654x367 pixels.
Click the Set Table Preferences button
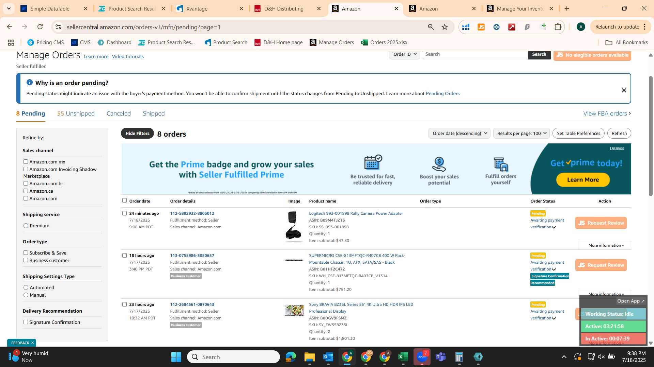point(578,133)
